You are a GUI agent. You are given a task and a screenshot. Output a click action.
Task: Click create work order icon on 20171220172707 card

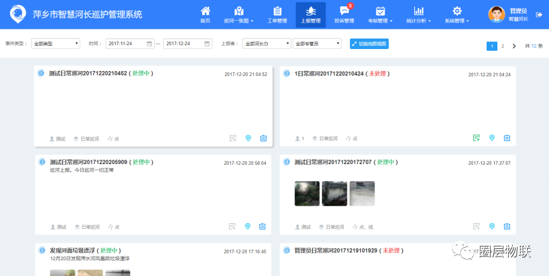477,226
